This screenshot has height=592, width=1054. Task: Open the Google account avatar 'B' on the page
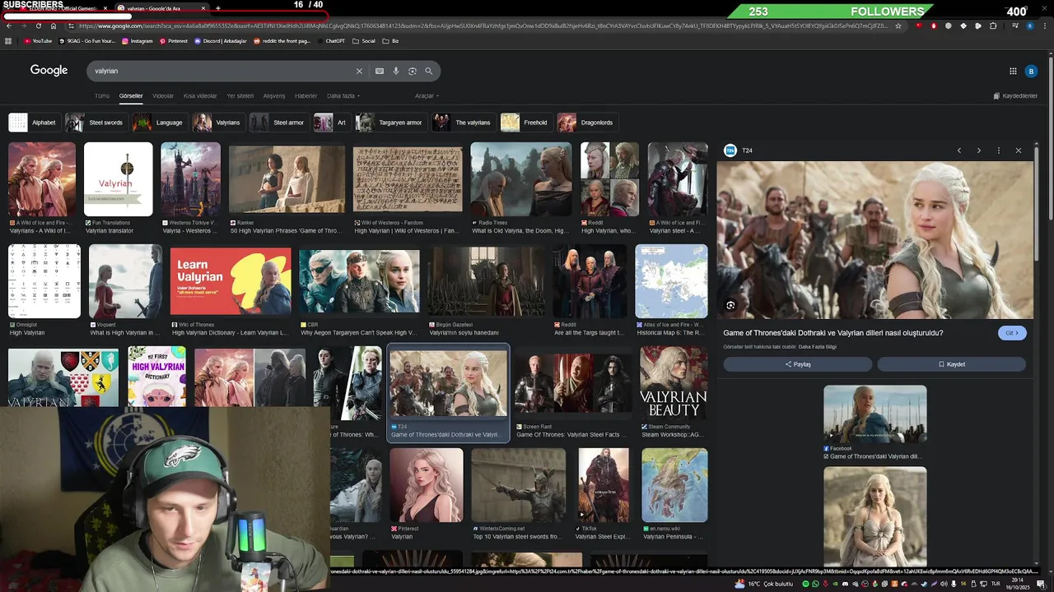point(1031,72)
